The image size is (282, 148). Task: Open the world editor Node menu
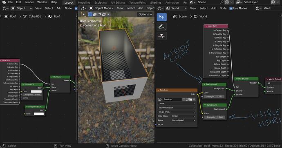(x=223, y=9)
